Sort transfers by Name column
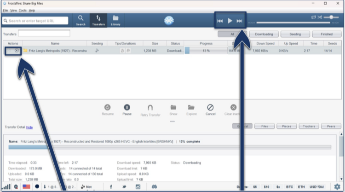This screenshot has width=345, height=192. point(55,43)
